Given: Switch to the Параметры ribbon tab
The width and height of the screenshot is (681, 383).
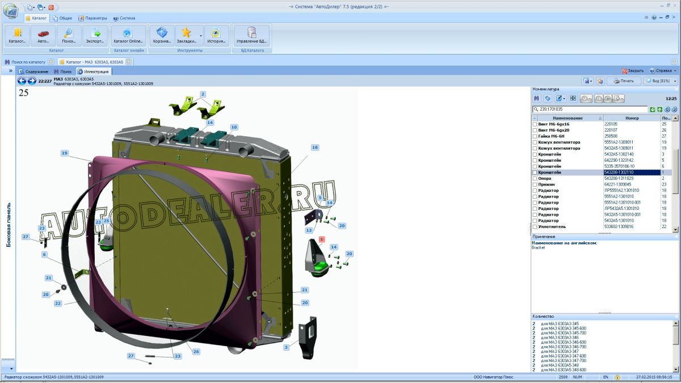Looking at the screenshot, I should click(93, 18).
